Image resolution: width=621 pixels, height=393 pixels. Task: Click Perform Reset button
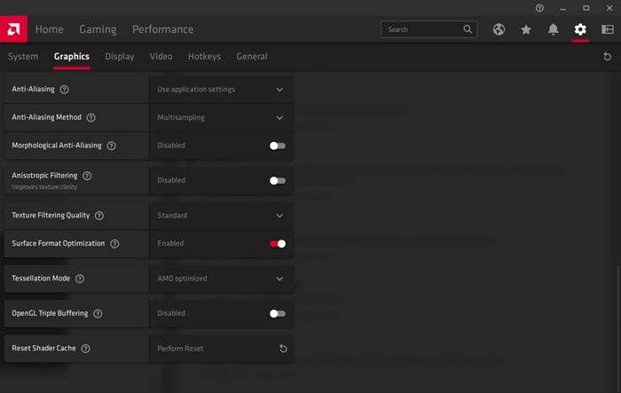click(x=221, y=349)
